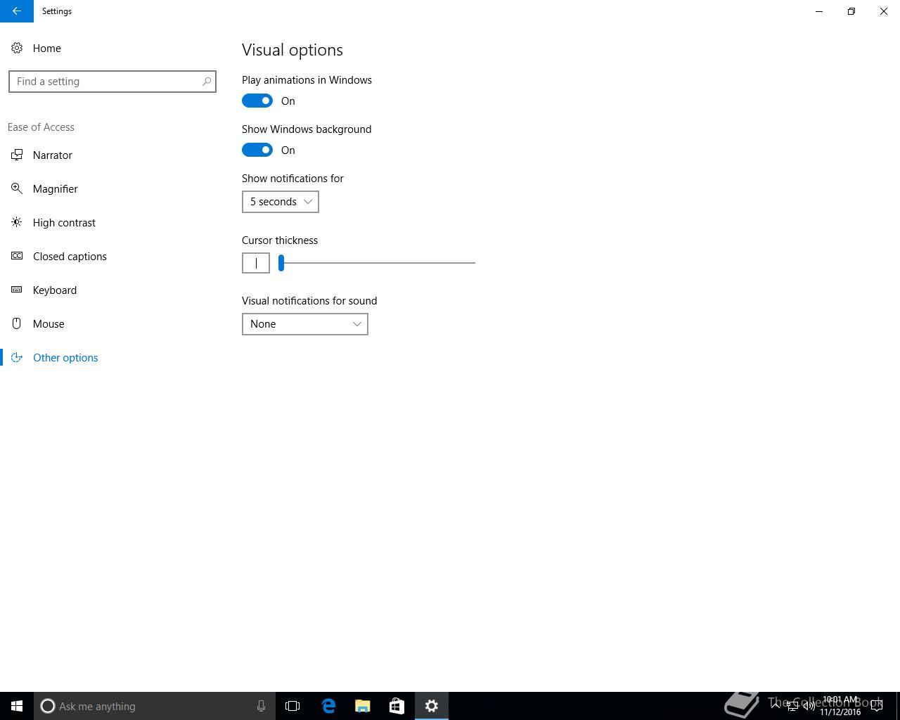Screen dimensions: 900x720
Task: Open Microsoft Edge from the taskbar
Action: click(328, 706)
